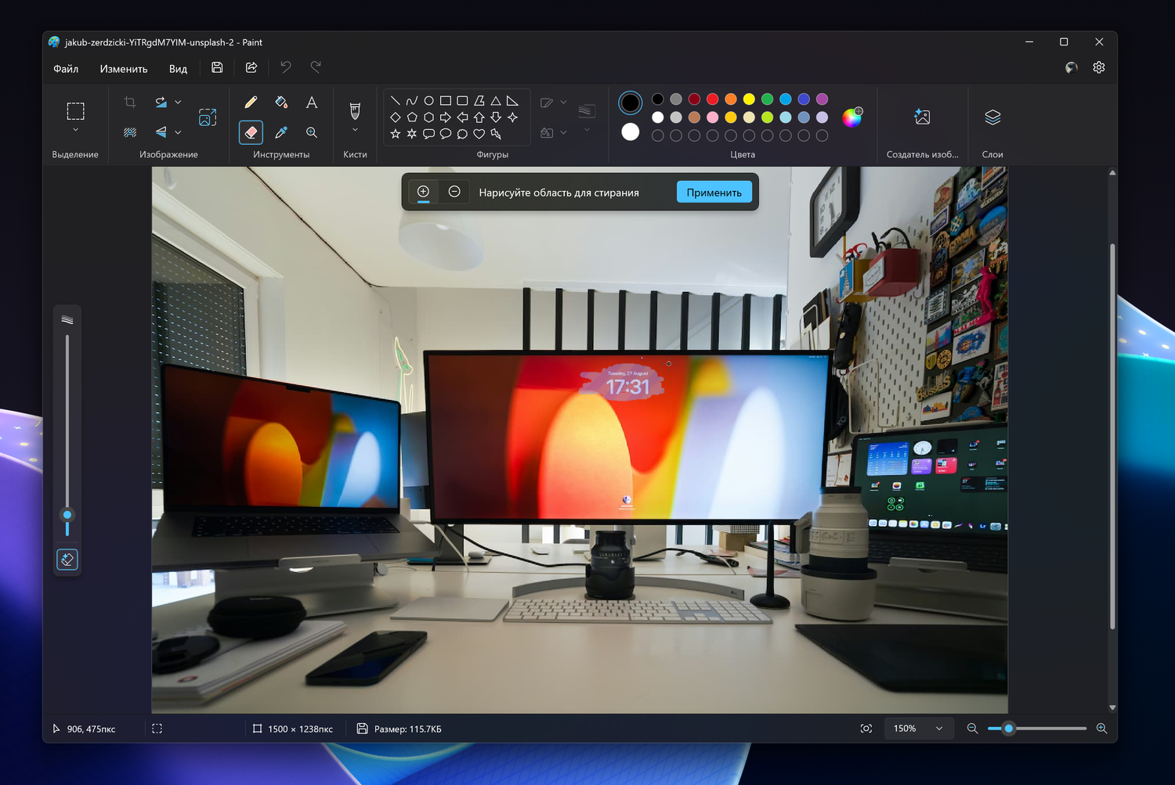Image resolution: width=1175 pixels, height=785 pixels.
Task: Expand the line size dropdown
Action: click(x=587, y=131)
